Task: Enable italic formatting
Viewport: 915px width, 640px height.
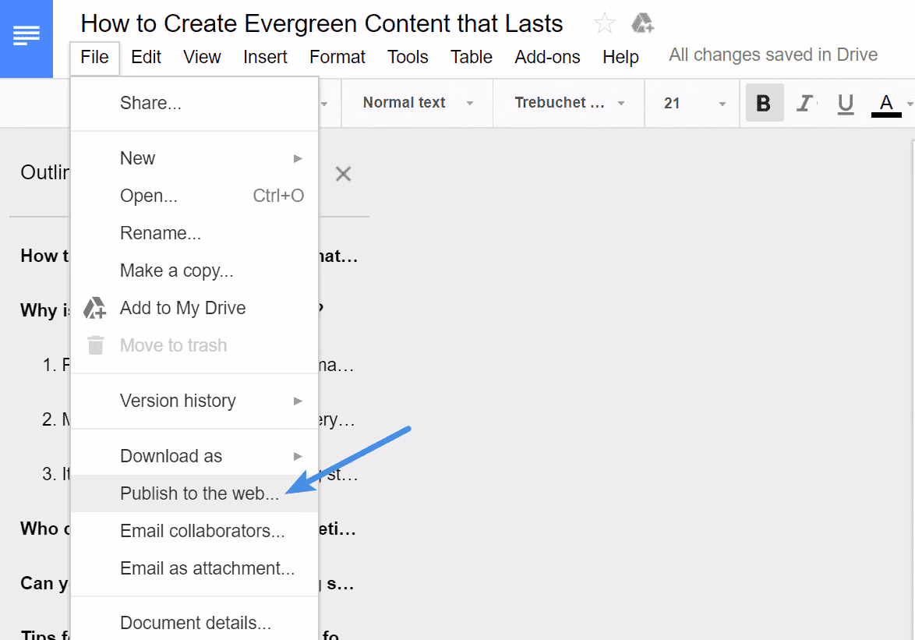Action: [x=804, y=102]
